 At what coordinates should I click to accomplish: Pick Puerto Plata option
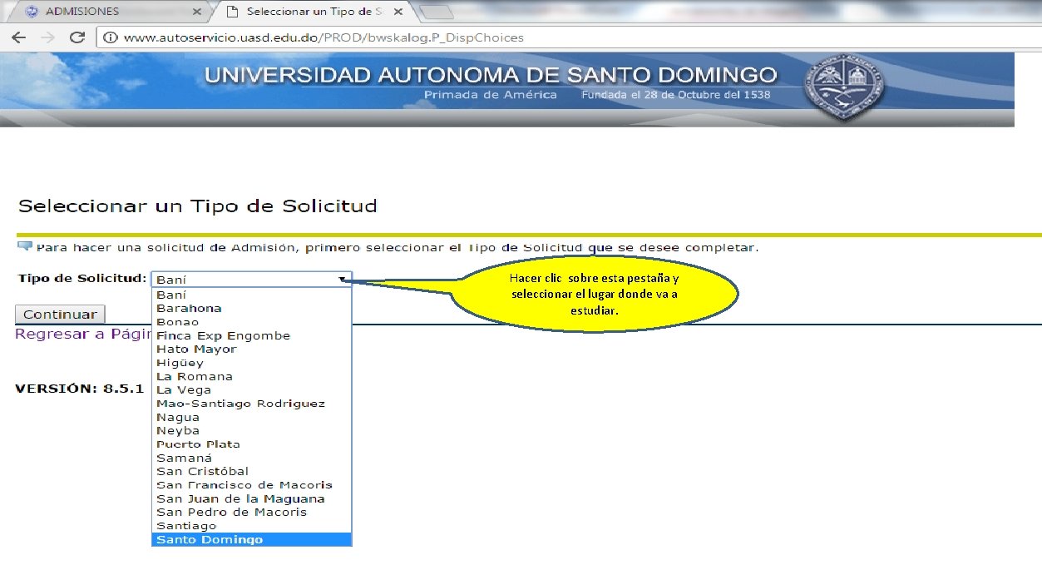(252, 444)
